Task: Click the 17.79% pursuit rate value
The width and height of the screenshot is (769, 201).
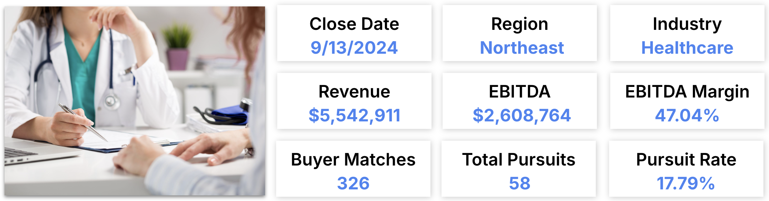Action: point(686,183)
